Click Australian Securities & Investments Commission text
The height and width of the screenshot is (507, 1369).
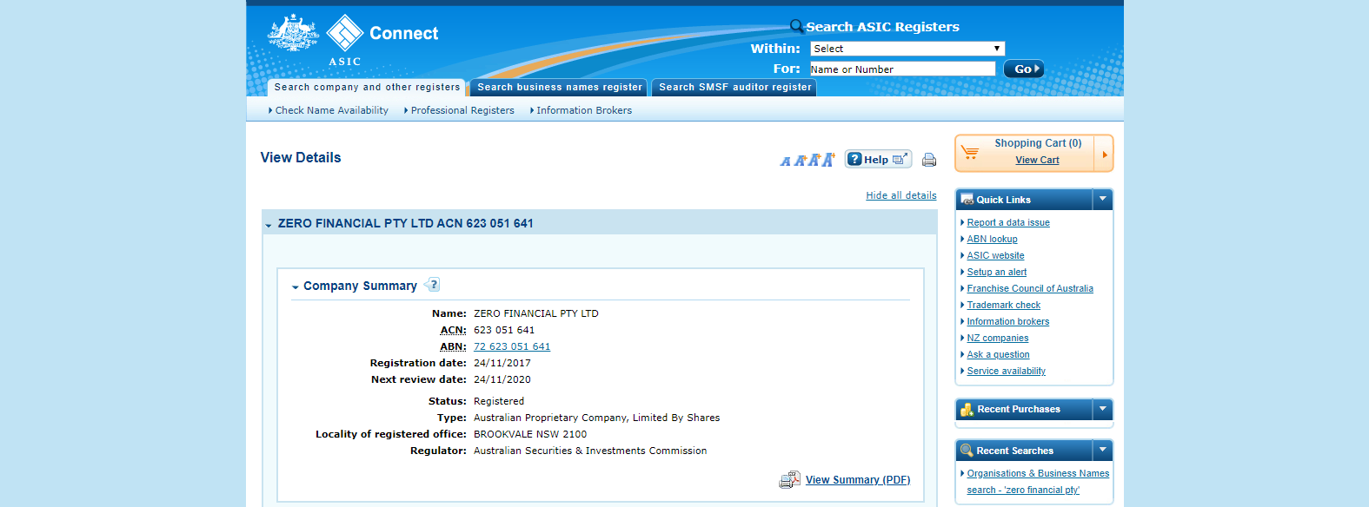pyautogui.click(x=590, y=451)
